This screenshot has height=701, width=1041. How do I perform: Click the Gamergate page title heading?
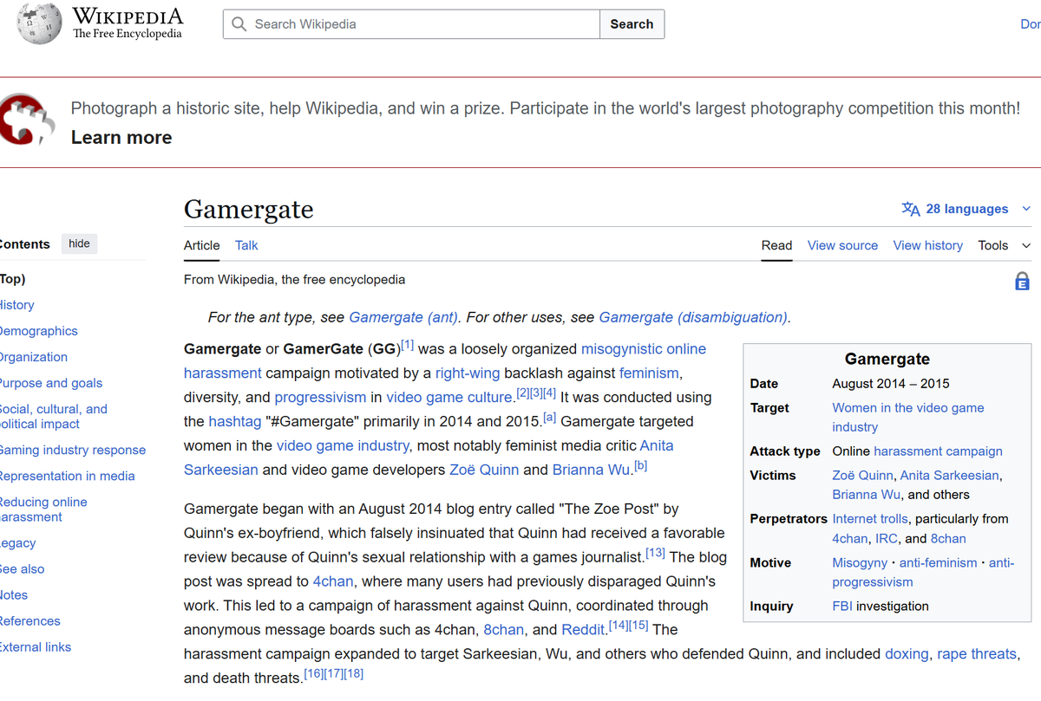pyautogui.click(x=249, y=209)
